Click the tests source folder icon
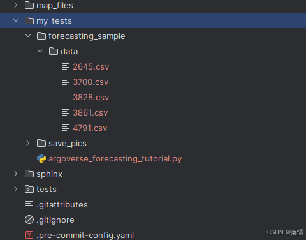Image resolution: width=306 pixels, height=240 pixels. click(29, 189)
